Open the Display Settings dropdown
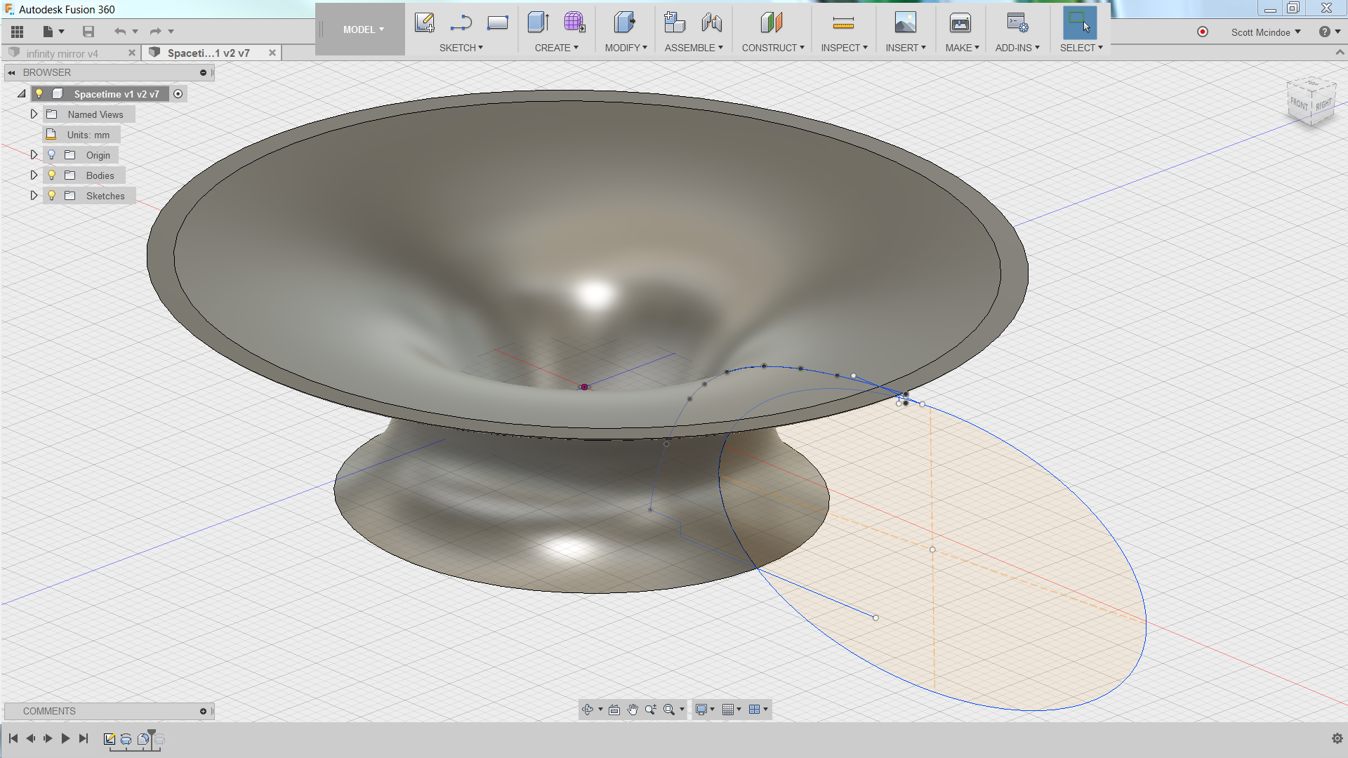The height and width of the screenshot is (758, 1348). click(x=704, y=710)
